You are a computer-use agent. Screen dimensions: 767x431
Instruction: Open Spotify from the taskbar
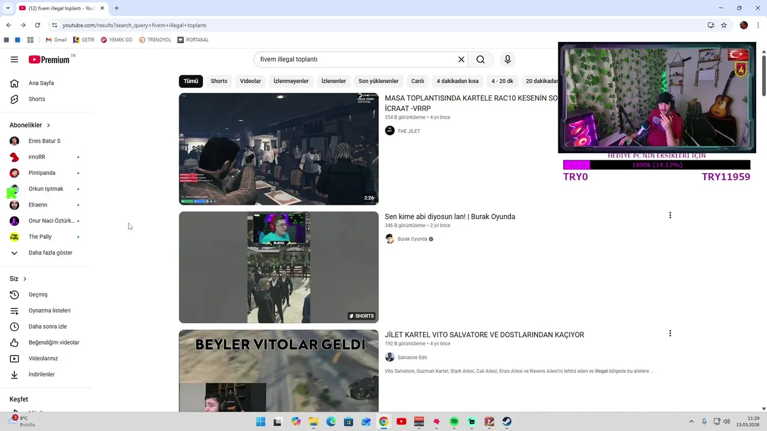click(x=454, y=421)
